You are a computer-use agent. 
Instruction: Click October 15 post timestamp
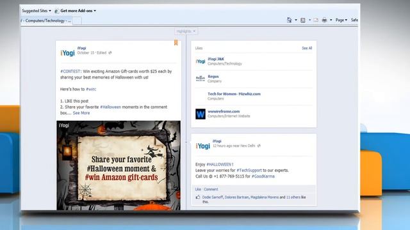(x=85, y=52)
